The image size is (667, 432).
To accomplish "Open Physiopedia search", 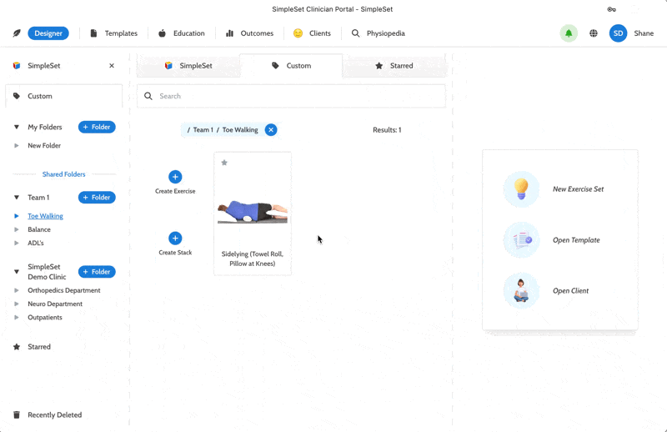I will (x=378, y=33).
